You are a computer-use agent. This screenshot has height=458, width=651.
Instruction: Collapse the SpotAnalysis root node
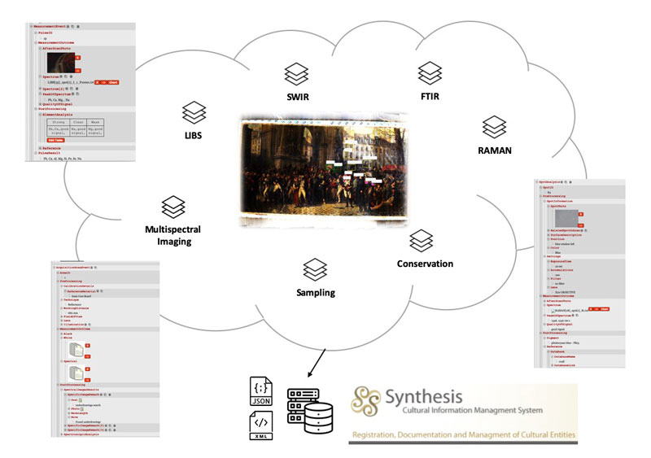point(536,182)
